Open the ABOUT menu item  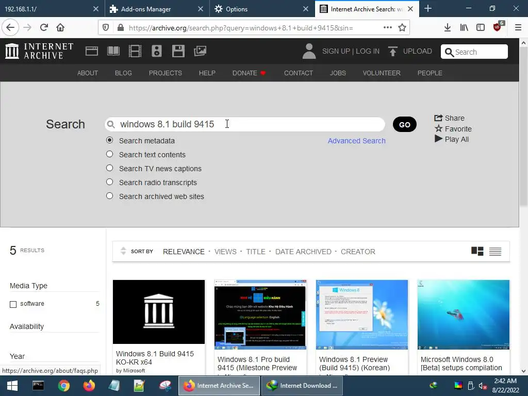click(88, 73)
